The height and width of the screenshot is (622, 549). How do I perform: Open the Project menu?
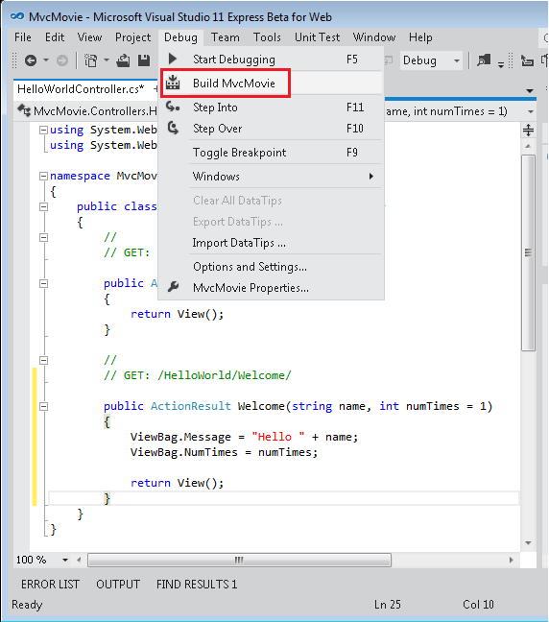pos(132,37)
